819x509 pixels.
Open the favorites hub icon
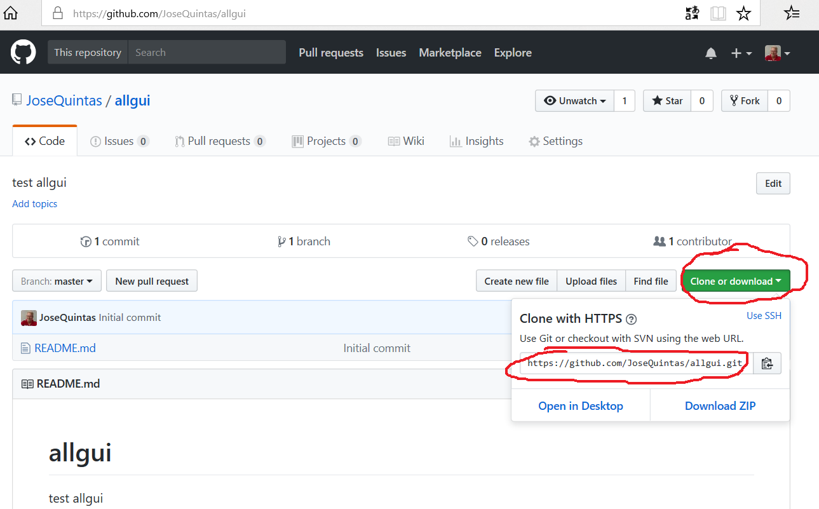click(x=792, y=13)
